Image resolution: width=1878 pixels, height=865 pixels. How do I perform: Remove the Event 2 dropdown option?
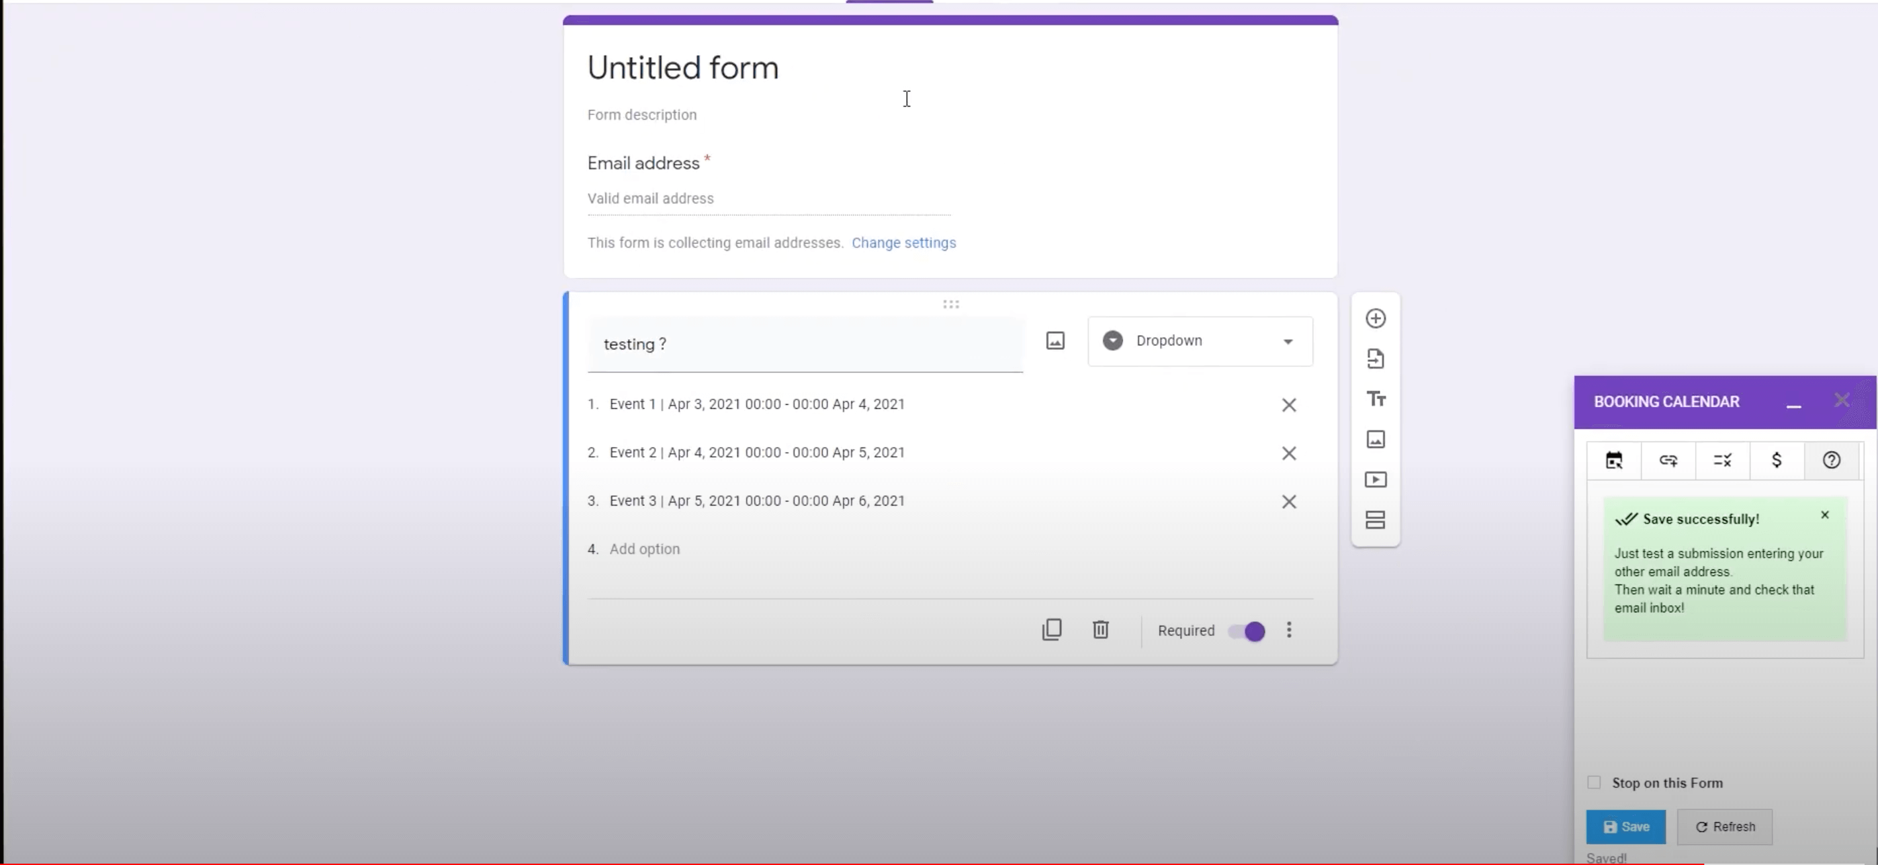click(1289, 453)
